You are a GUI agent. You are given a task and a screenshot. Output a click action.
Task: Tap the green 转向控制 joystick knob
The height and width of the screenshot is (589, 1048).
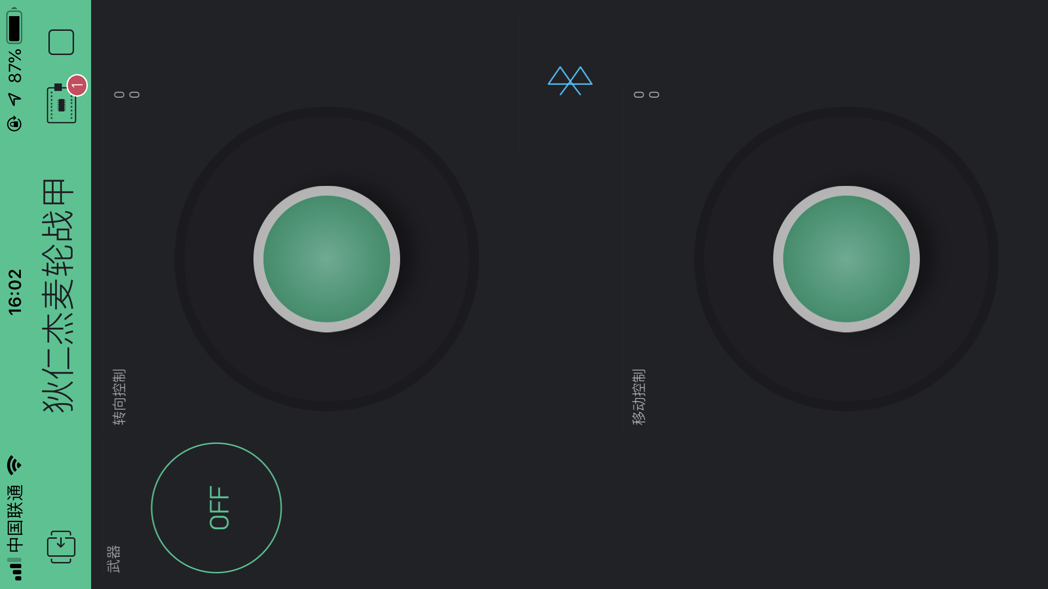(327, 259)
